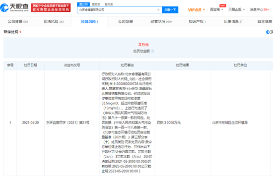The height and width of the screenshot is (182, 273).
Task: Open the 司法风险 tab
Action: pos(54,22)
